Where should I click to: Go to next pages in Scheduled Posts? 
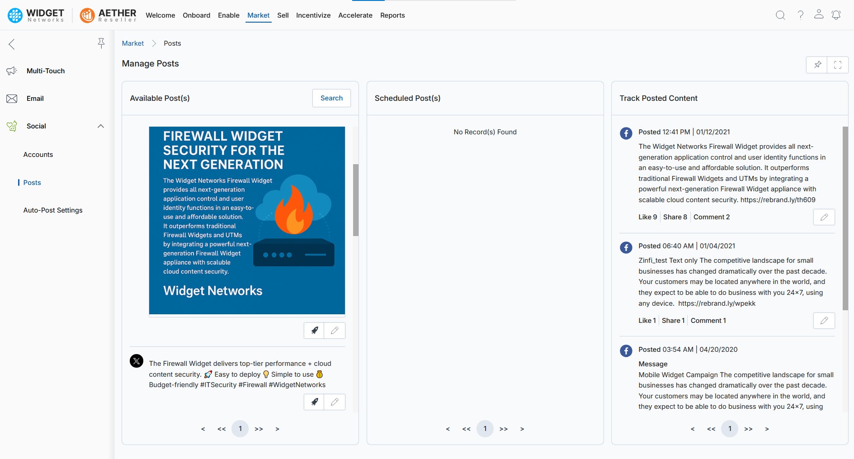pyautogui.click(x=504, y=429)
